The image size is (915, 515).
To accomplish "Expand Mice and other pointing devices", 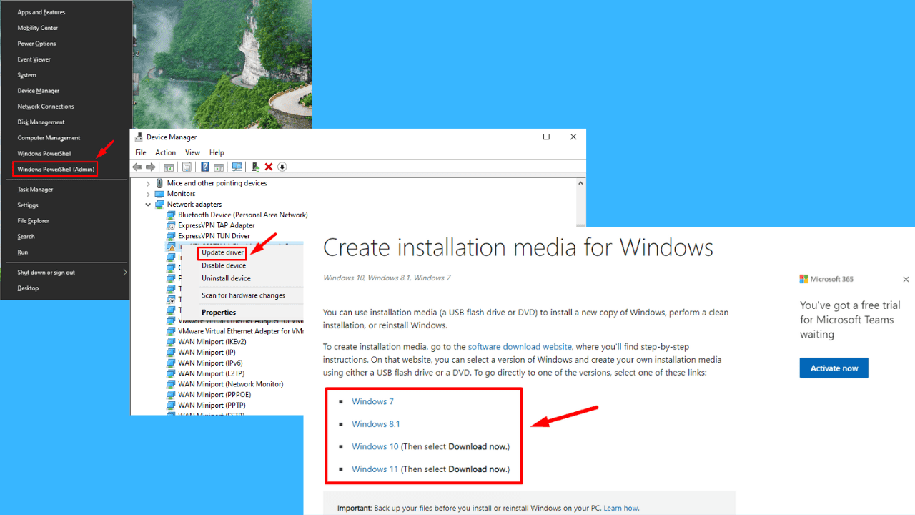I will click(149, 183).
